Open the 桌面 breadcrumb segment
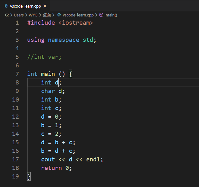This screenshot has width=199, height=187. click(46, 15)
